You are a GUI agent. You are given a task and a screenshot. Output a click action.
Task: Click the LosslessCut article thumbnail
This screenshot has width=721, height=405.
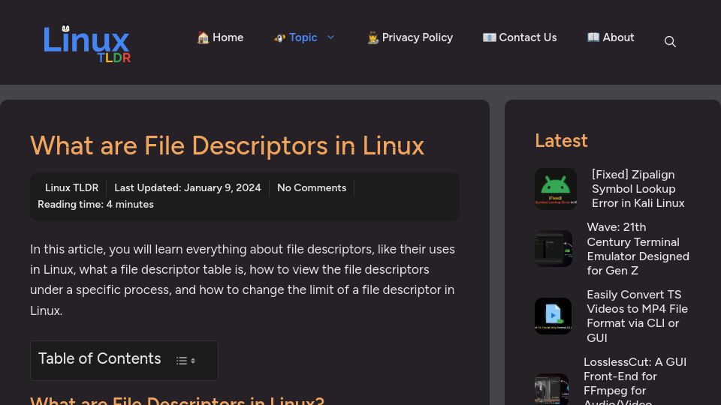pos(551,389)
